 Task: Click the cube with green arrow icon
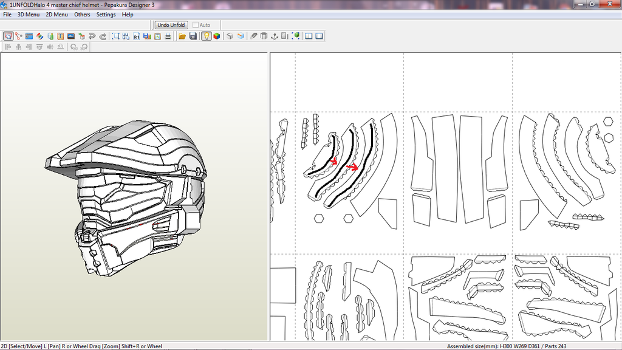[x=81, y=36]
